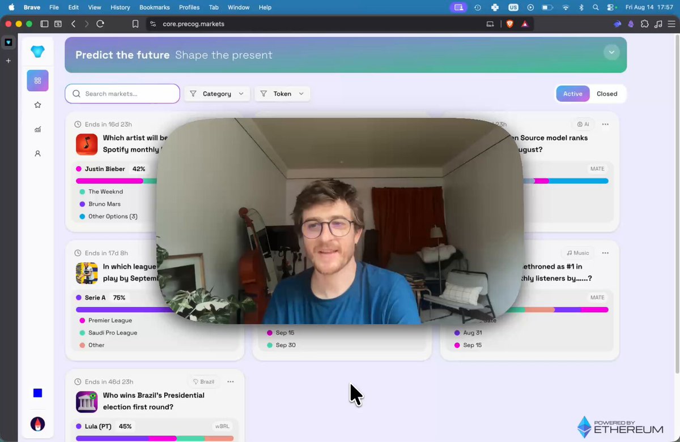
Task: Open the soccer league market thumbnail
Action: coord(87,273)
